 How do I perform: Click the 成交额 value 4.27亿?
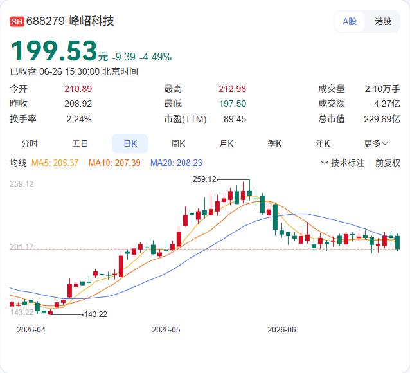pos(387,104)
